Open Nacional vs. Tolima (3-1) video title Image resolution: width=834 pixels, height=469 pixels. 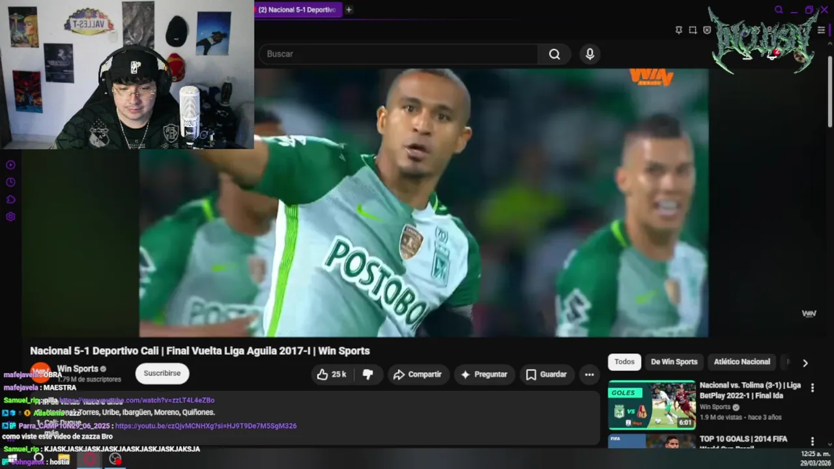click(751, 390)
